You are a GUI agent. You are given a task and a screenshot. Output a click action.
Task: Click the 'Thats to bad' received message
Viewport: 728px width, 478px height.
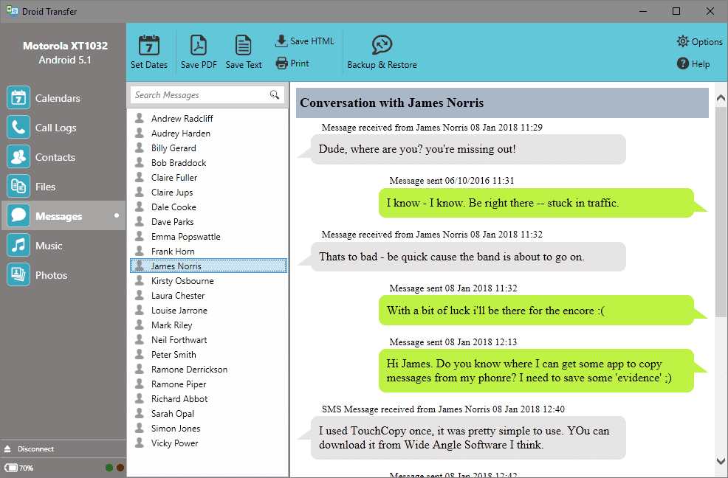pos(468,257)
